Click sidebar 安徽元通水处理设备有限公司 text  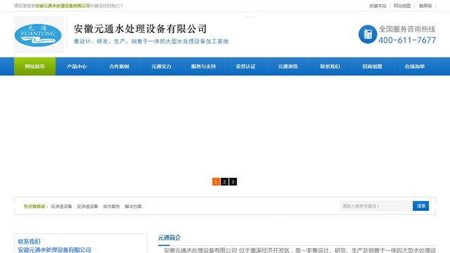[x=55, y=250]
